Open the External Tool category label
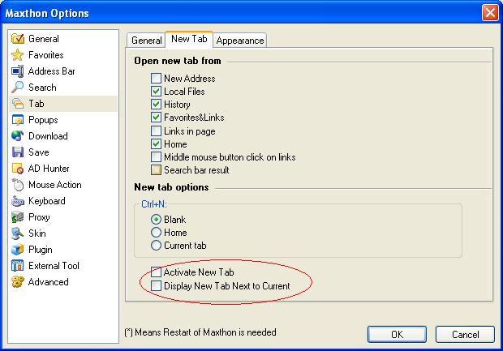503x351 pixels. pos(54,265)
